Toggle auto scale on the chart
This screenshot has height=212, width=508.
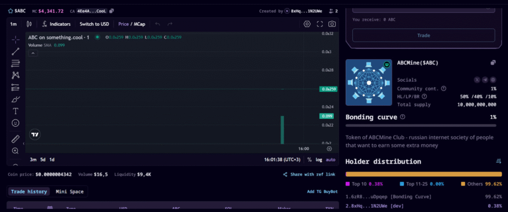coord(330,159)
